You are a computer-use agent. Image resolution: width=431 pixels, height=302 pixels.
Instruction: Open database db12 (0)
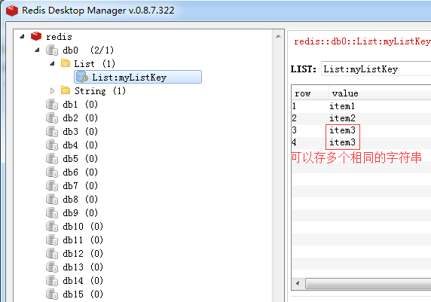[x=83, y=253]
